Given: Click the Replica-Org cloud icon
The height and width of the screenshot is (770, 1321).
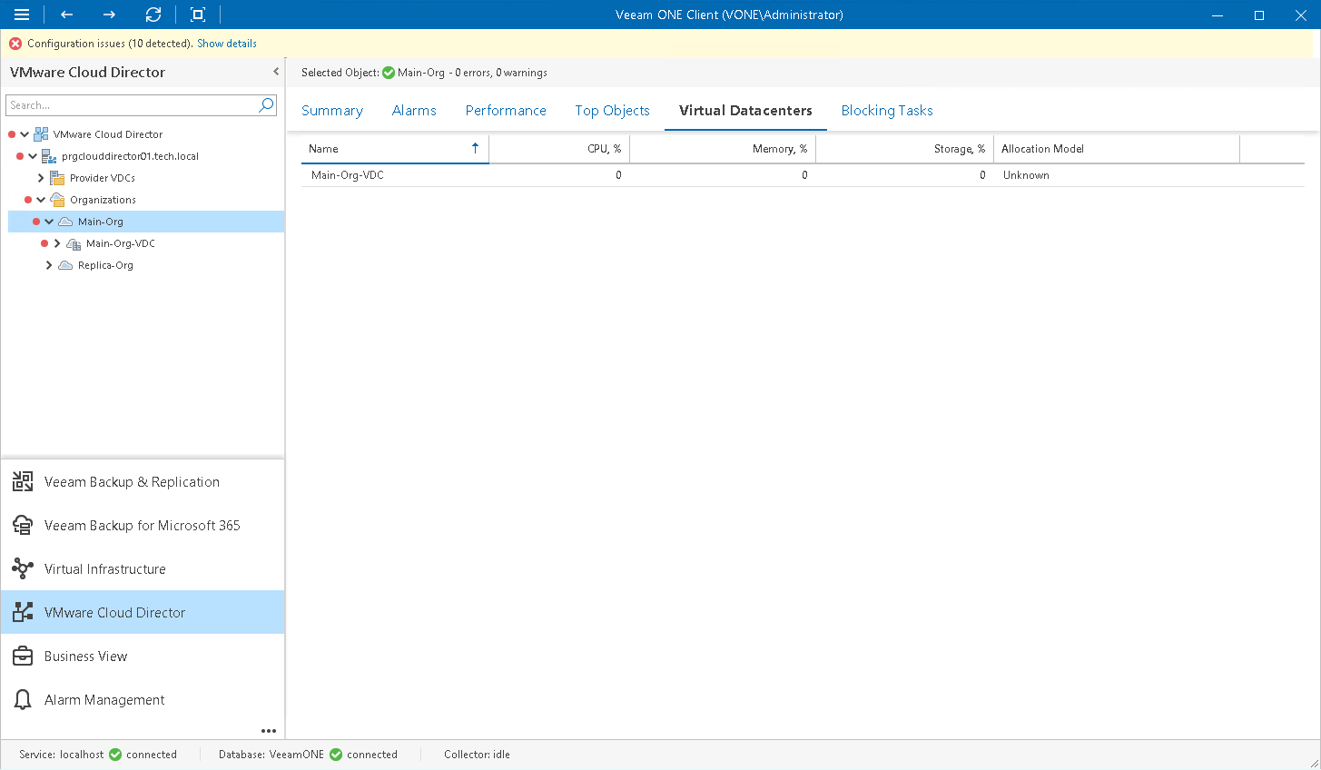Looking at the screenshot, I should coord(65,265).
